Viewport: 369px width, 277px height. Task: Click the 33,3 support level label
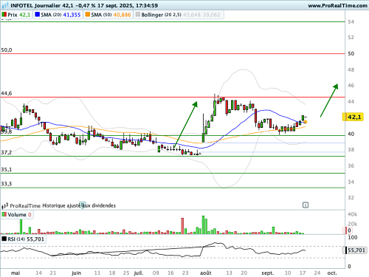pyautogui.click(x=7, y=184)
